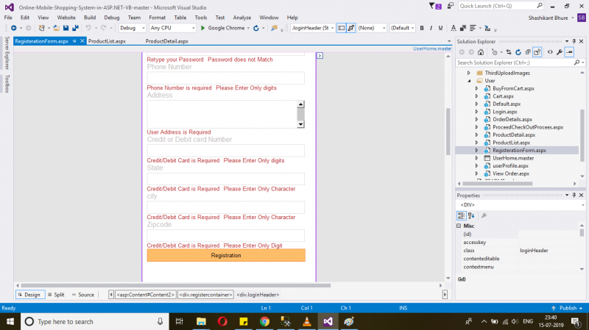Open Properties wrench icon in Solution Explorer

tap(560, 52)
